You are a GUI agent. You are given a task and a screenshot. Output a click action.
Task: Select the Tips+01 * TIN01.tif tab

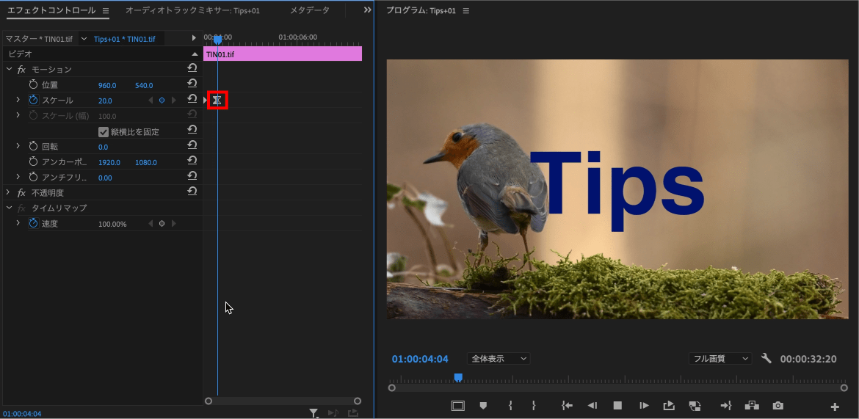(124, 39)
